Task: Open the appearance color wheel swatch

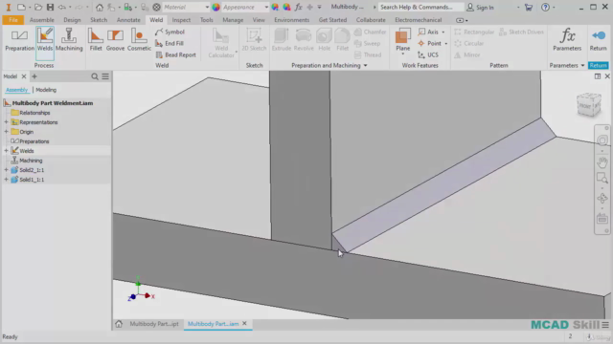Action: click(216, 7)
